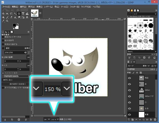Select the Move tool
This screenshot has height=123, width=159.
tap(3, 13)
